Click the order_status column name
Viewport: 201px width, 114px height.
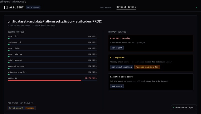point(15,54)
